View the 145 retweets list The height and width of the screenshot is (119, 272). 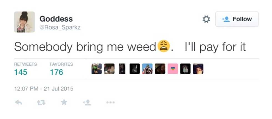tap(21, 72)
